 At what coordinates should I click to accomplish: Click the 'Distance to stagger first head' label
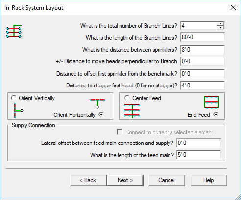[121, 86]
